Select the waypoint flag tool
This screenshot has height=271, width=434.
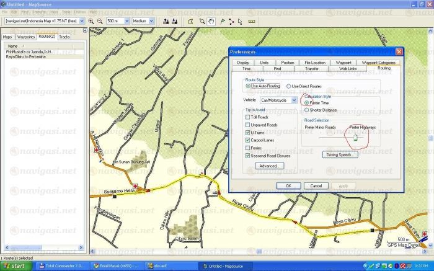(222, 20)
